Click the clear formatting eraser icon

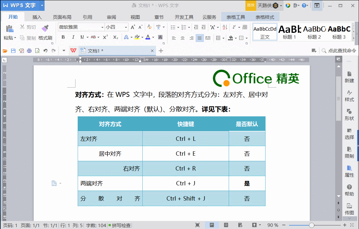(x=149, y=27)
